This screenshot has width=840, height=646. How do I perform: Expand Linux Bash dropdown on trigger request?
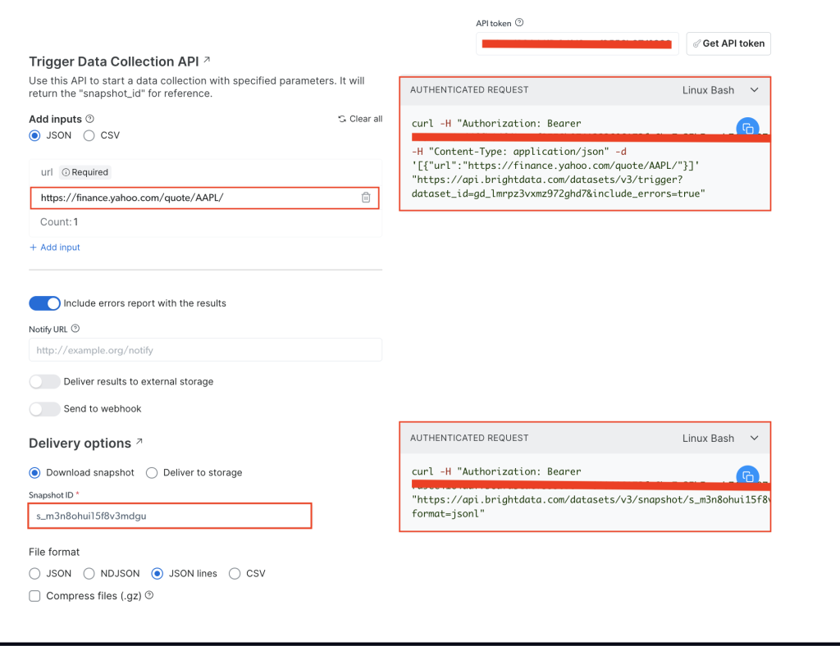point(754,90)
